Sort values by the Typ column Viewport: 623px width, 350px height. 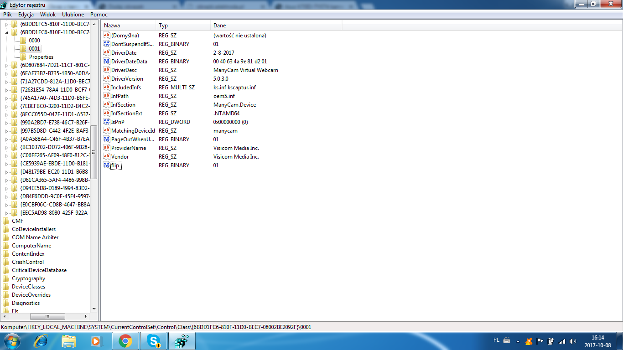[183, 26]
